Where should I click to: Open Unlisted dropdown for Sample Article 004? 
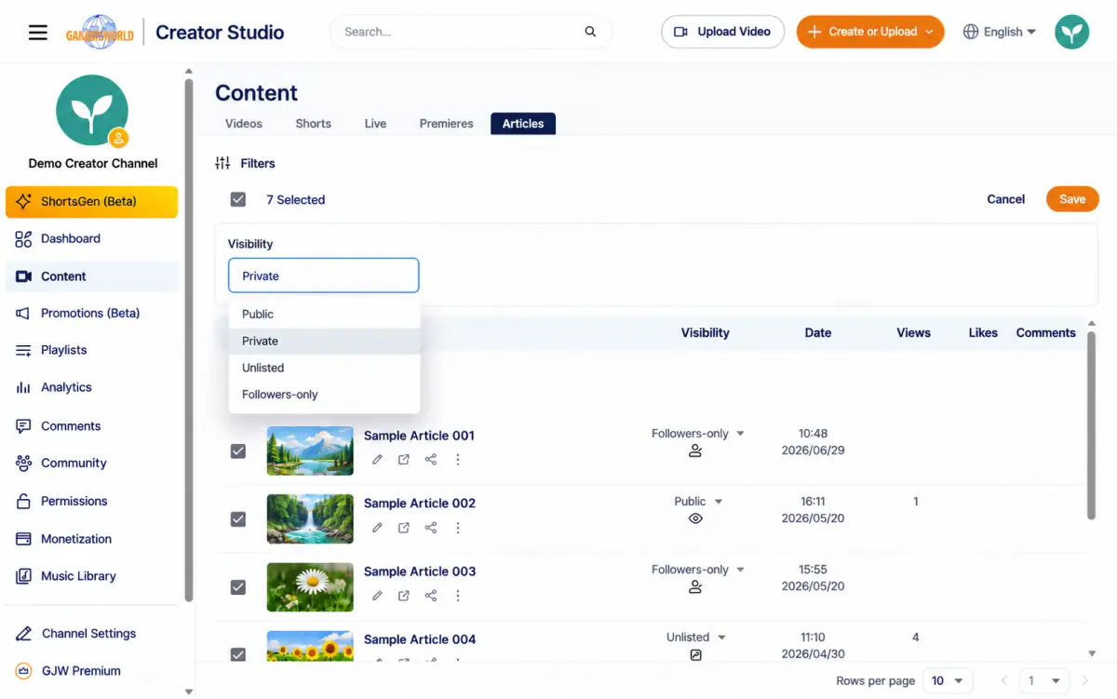tap(696, 638)
